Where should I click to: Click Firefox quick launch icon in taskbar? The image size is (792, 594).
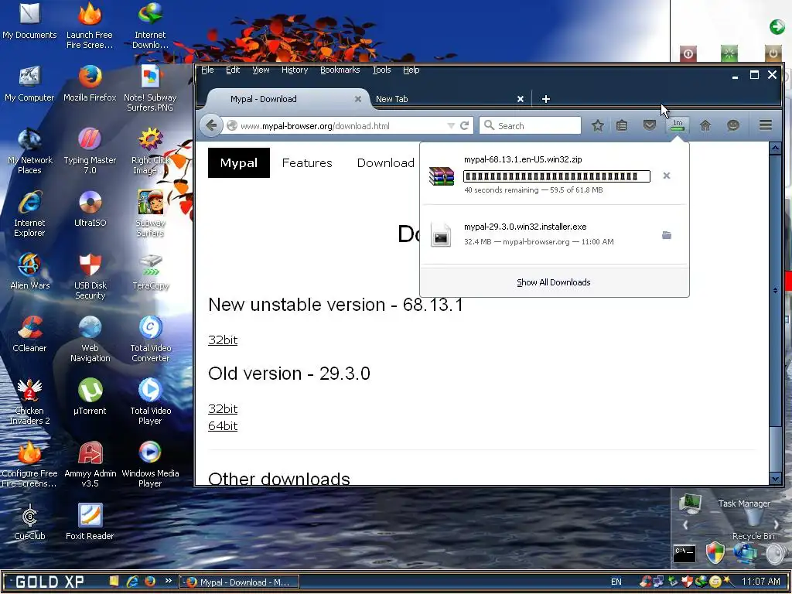[x=150, y=582]
